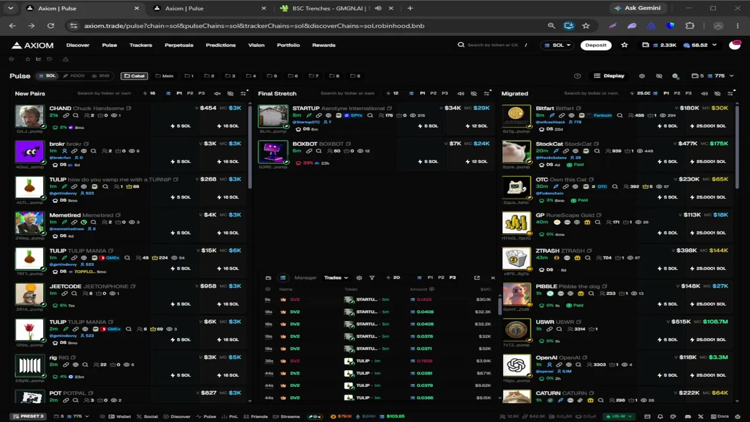
Task: Click the Deposit button
Action: 596,45
